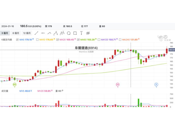Click the green 60 marker on the chart

pyautogui.click(x=15, y=84)
